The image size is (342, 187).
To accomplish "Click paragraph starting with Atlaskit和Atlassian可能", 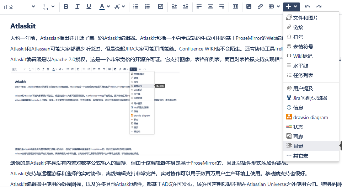I will click(x=146, y=49).
